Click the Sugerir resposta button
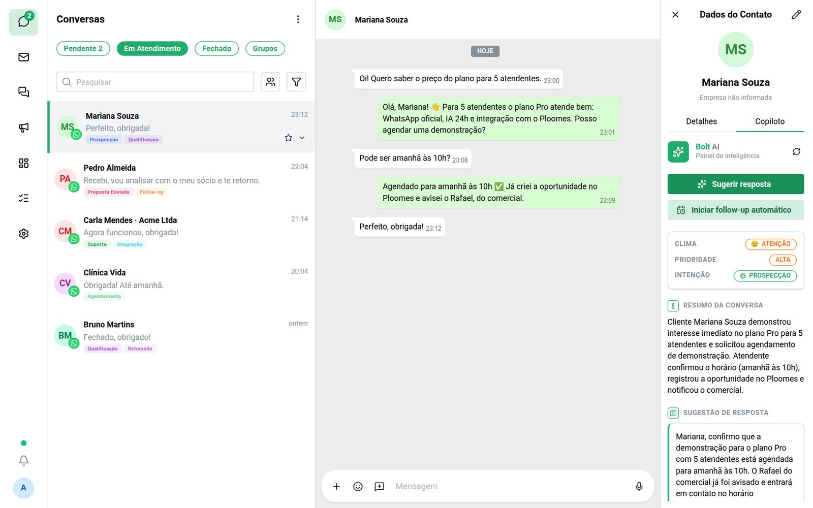The image size is (813, 508). coord(736,184)
